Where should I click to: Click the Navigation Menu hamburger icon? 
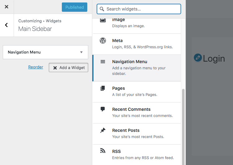pyautogui.click(x=103, y=62)
